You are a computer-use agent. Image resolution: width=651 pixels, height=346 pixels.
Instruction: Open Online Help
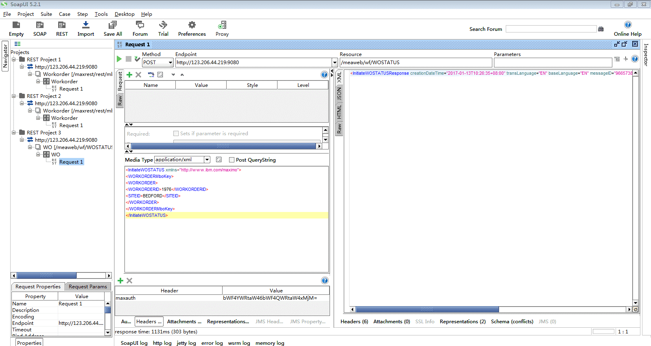point(628,29)
